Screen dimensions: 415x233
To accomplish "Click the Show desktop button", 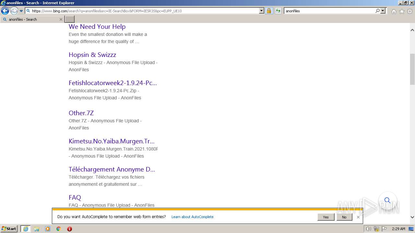I will pyautogui.click(x=411, y=229).
